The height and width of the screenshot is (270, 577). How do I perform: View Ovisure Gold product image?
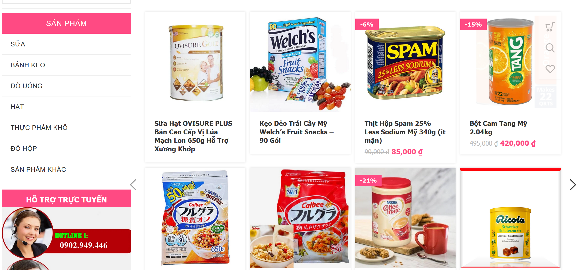[195, 62]
